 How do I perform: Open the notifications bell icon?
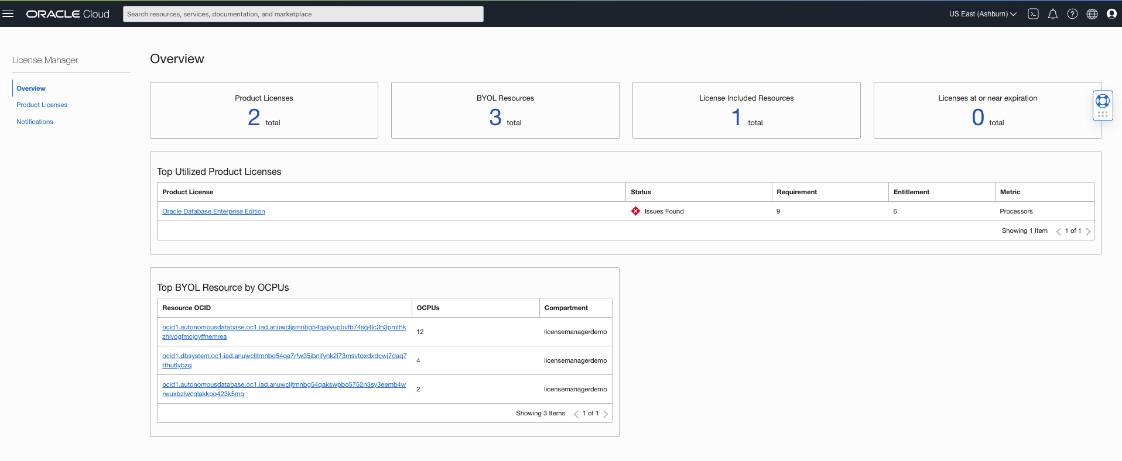(1052, 14)
